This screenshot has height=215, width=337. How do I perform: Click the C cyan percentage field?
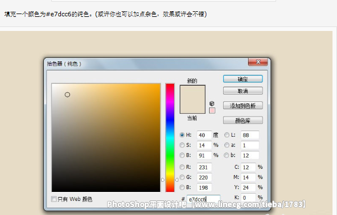(x=248, y=167)
